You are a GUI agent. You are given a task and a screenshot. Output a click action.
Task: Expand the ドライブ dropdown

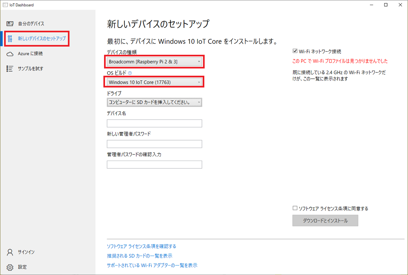click(x=154, y=102)
